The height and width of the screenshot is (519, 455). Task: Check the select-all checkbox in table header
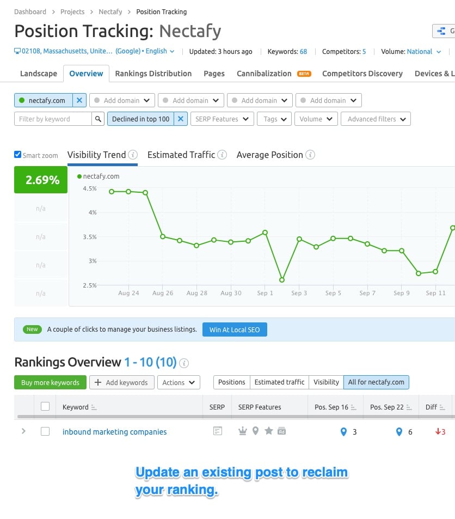[x=45, y=406]
